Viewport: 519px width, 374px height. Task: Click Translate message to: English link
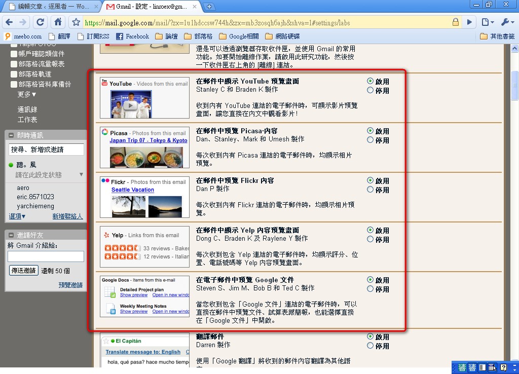click(x=143, y=352)
